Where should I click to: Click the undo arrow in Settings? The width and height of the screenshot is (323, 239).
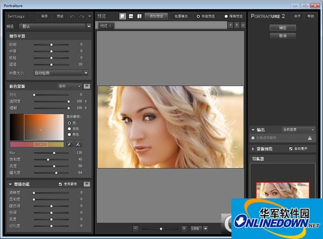pyautogui.click(x=73, y=16)
